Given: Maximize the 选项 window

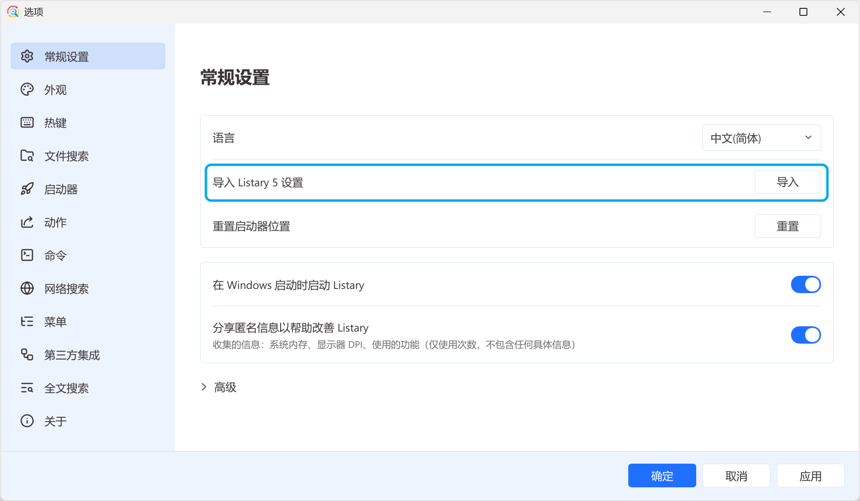Looking at the screenshot, I should coord(803,12).
